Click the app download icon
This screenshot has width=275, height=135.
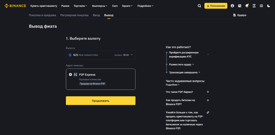pyautogui.click(x=254, y=6)
